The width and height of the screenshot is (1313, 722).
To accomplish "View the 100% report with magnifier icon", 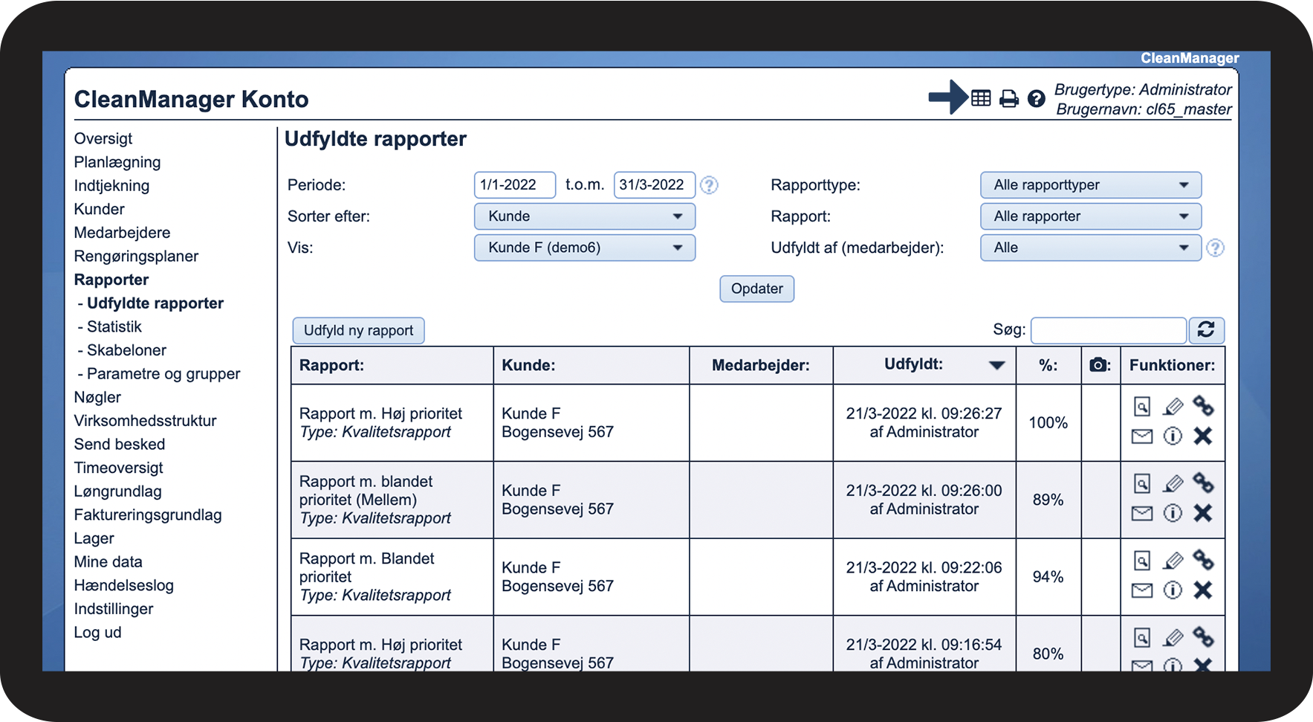I will click(1142, 407).
